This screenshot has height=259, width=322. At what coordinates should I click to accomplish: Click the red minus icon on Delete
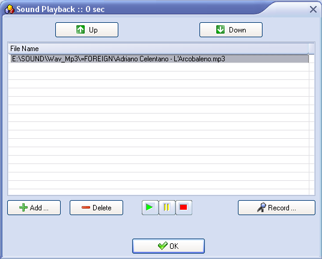[x=86, y=207]
